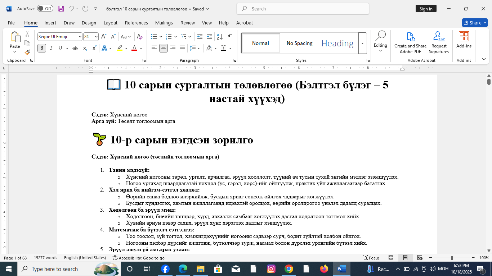Image resolution: width=492 pixels, height=276 pixels.
Task: Select the Request Signatures tool
Action: click(439, 42)
